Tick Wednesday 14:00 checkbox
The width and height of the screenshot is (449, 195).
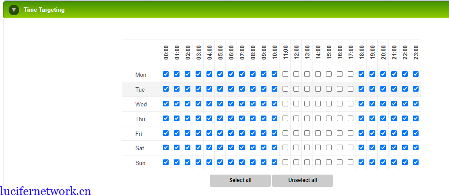coord(318,104)
